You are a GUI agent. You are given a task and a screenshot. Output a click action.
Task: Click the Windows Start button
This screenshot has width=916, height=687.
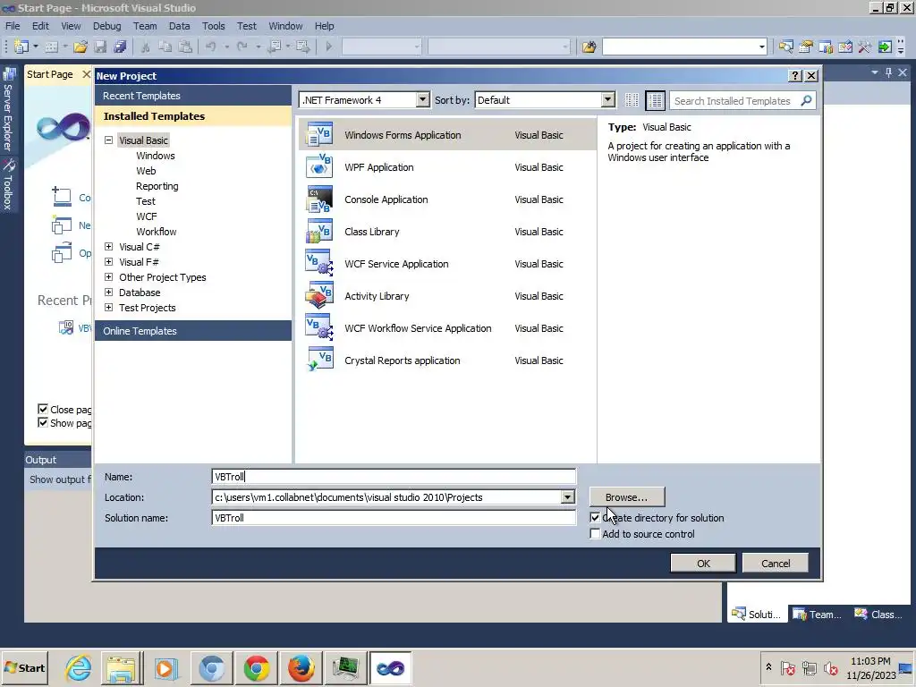coord(24,667)
